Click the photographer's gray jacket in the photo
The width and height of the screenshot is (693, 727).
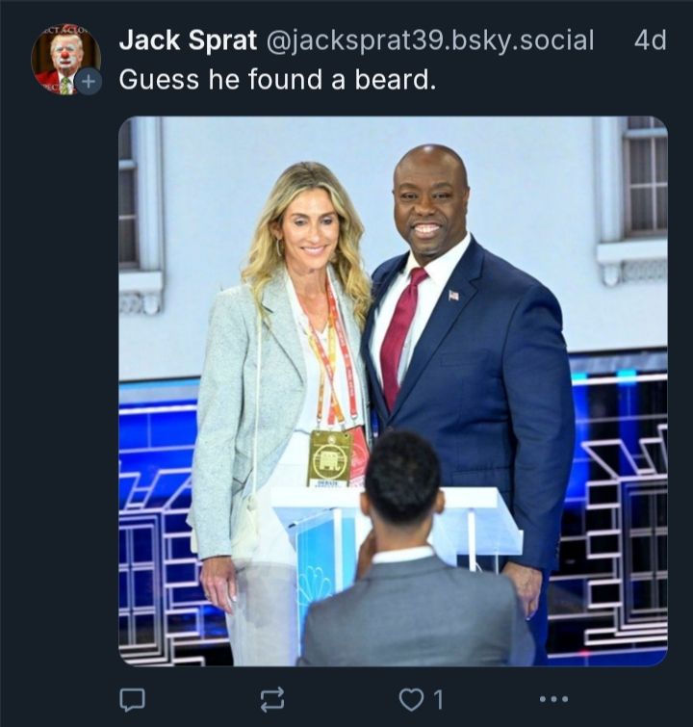[x=414, y=611]
